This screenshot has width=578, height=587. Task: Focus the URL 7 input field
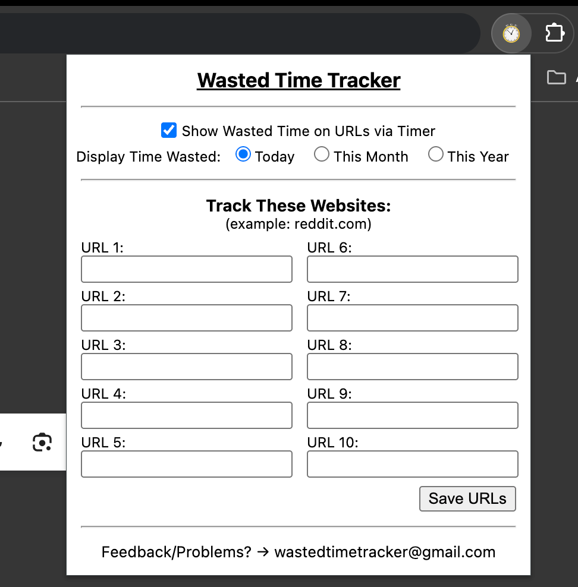(x=413, y=318)
